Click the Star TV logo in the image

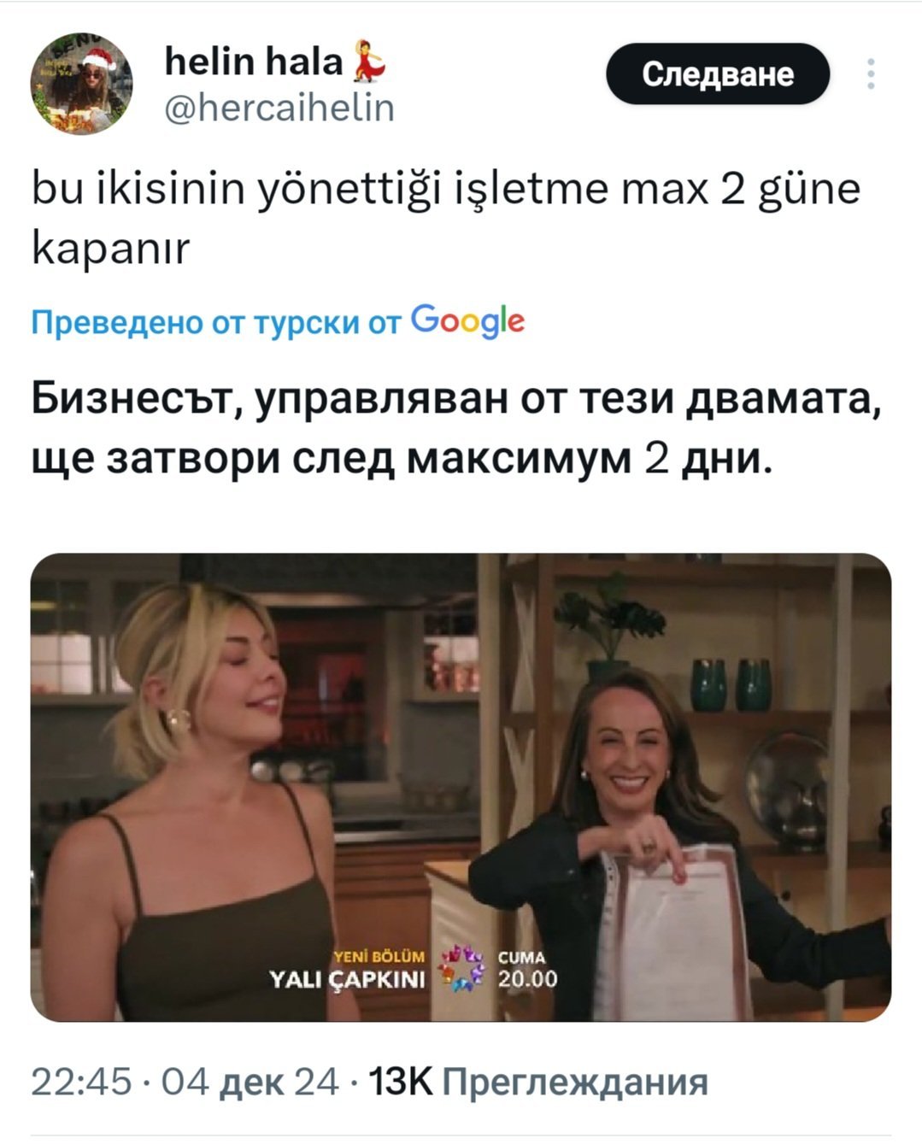click(461, 968)
